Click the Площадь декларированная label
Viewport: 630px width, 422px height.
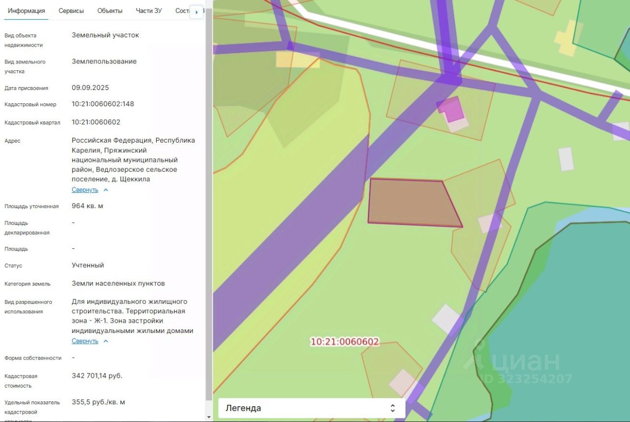pos(27,228)
